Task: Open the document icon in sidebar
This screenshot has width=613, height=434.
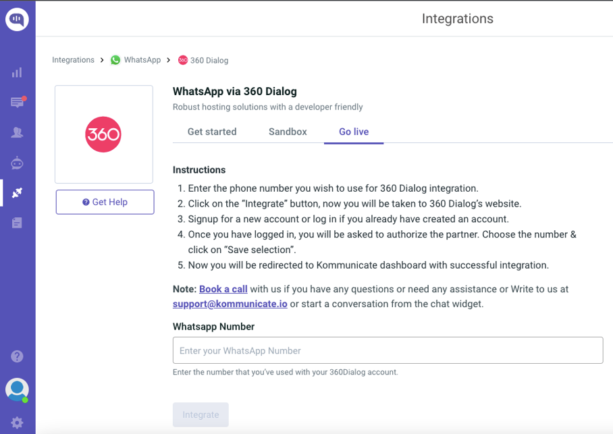Action: click(17, 223)
